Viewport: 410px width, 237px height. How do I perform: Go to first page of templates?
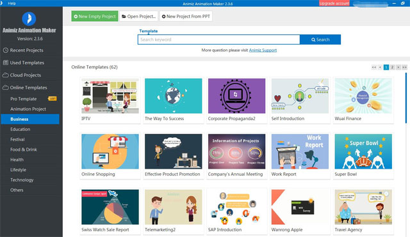(x=374, y=67)
